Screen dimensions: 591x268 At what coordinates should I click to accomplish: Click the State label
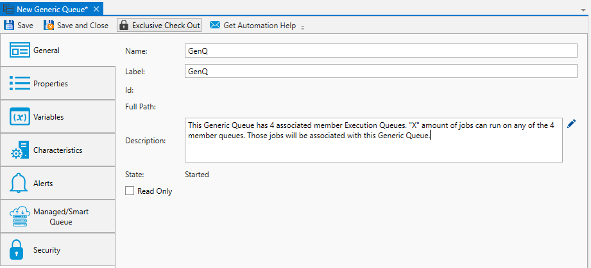click(x=135, y=175)
